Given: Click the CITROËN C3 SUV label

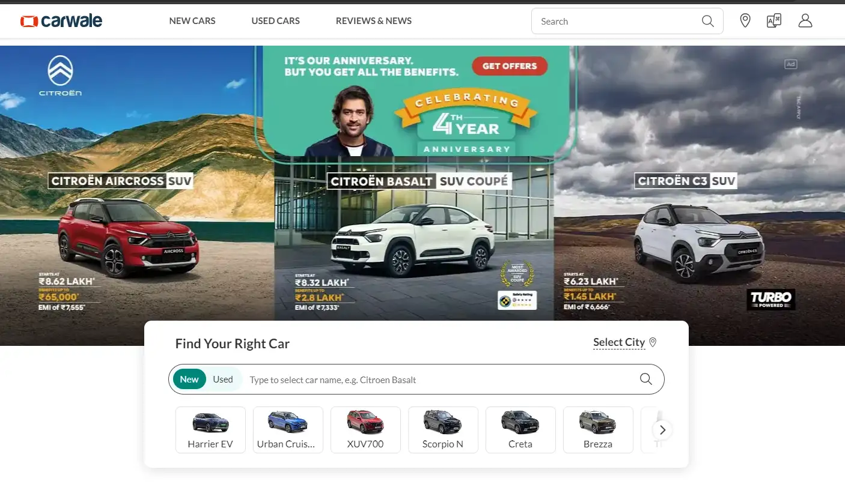Looking at the screenshot, I should (x=686, y=181).
